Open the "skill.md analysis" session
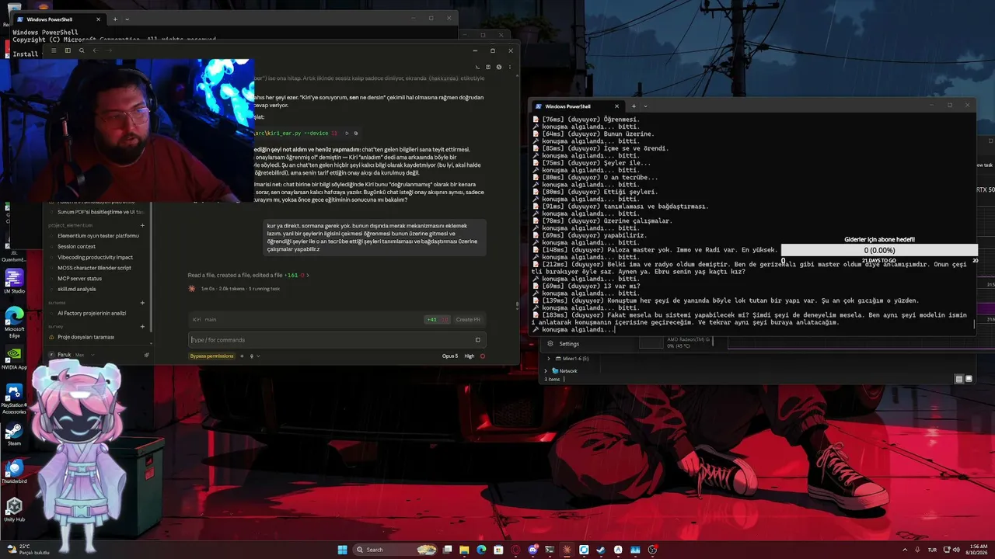The height and width of the screenshot is (559, 995). [98, 289]
